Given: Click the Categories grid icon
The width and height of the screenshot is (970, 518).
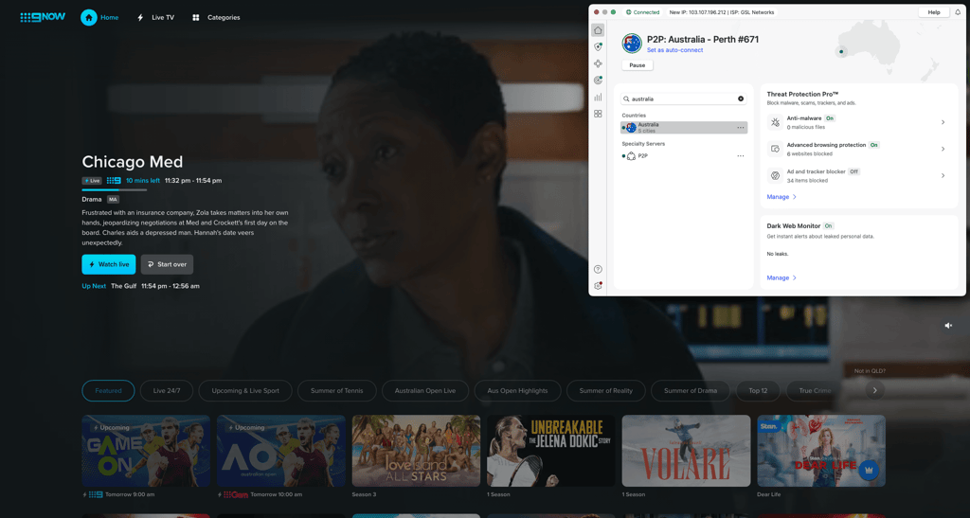Looking at the screenshot, I should (x=195, y=17).
